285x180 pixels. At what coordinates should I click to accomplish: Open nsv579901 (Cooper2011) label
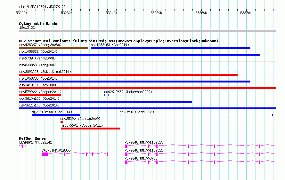tap(82, 125)
